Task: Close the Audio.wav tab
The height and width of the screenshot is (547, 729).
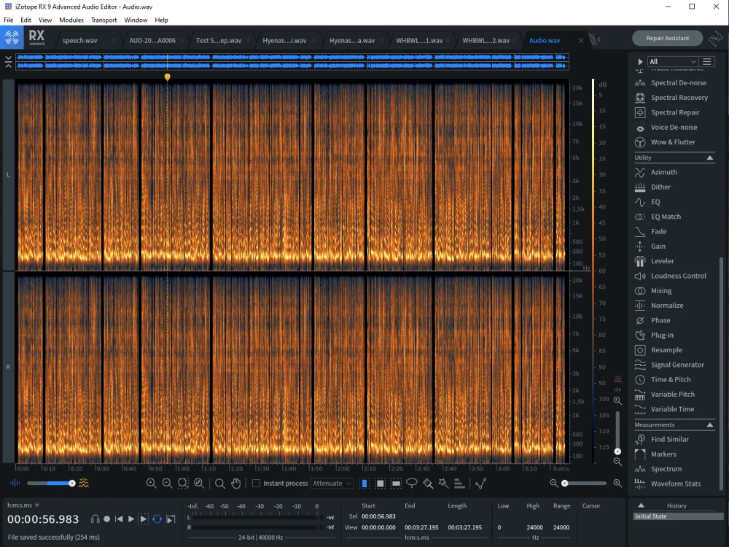Action: click(x=581, y=40)
